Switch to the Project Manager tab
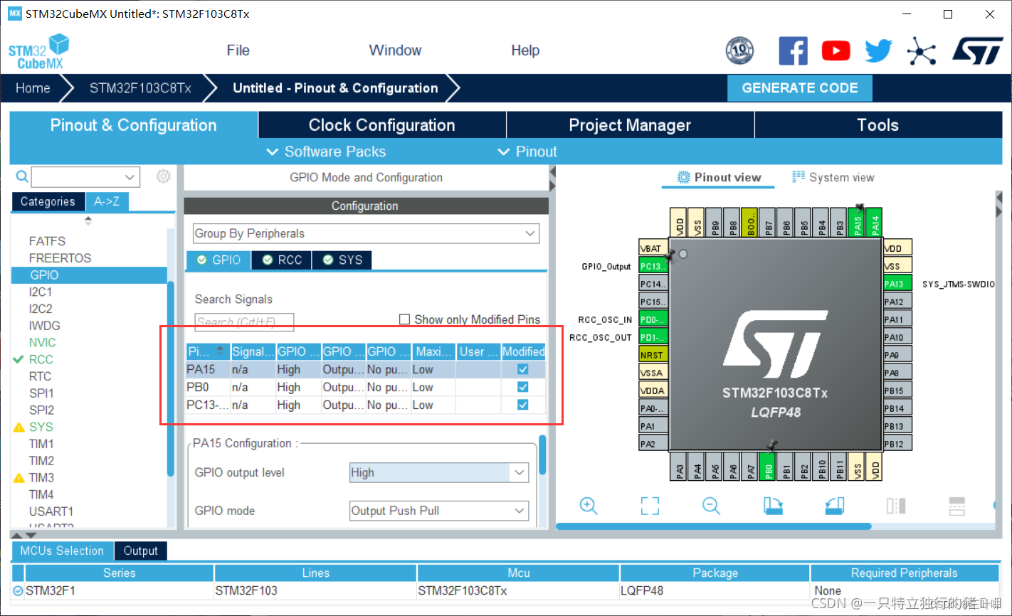The height and width of the screenshot is (616, 1012). click(x=630, y=125)
